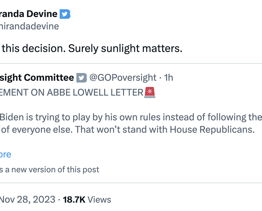This screenshot has width=262, height=211.
Task: Click the red siren emoji
Action: click(150, 92)
